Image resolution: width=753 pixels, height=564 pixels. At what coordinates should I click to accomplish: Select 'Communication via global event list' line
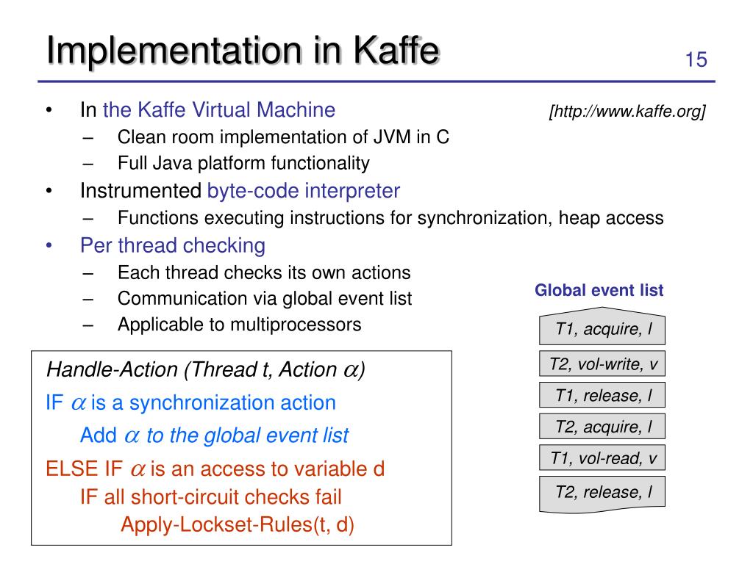pos(265,299)
